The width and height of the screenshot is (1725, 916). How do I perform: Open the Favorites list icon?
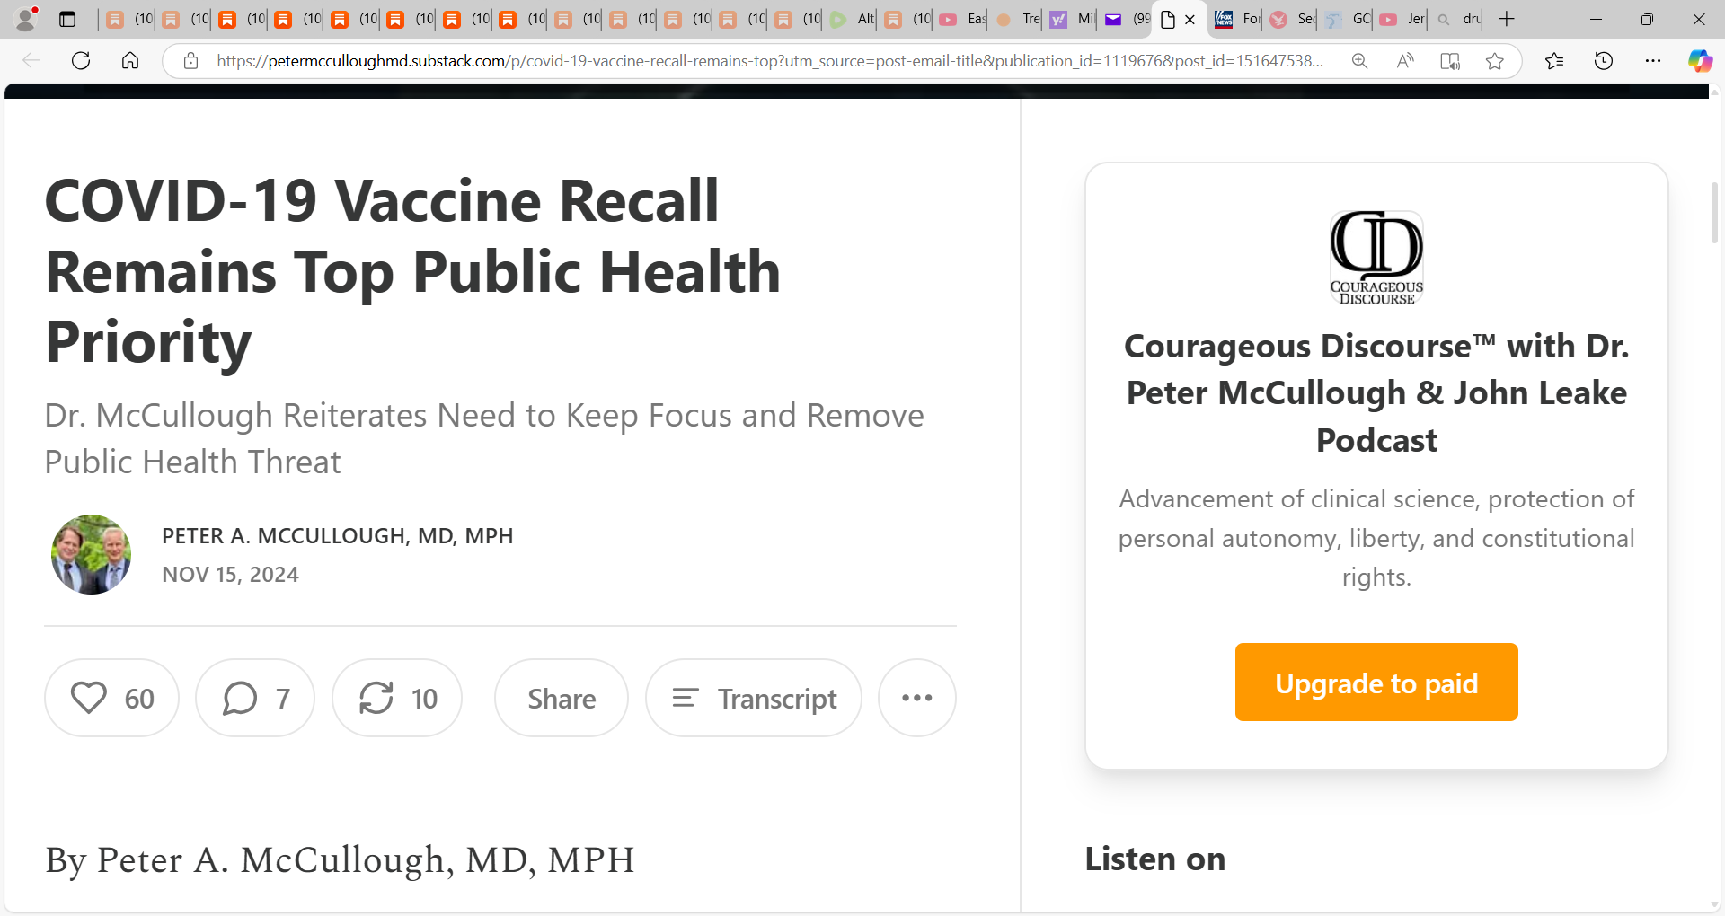(x=1554, y=61)
